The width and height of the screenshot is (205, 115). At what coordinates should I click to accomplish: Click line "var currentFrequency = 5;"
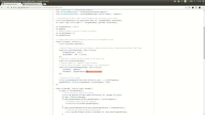(65, 33)
